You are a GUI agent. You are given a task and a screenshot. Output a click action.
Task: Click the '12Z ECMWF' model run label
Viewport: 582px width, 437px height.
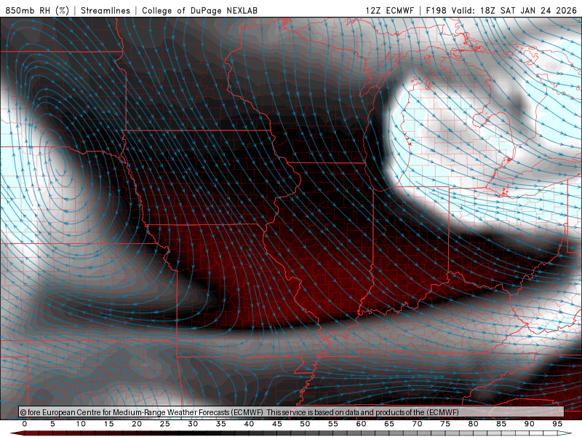click(x=389, y=10)
